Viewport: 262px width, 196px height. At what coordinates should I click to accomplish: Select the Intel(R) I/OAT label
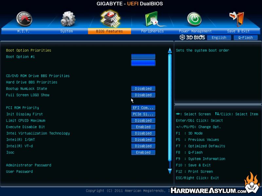tap(20, 140)
